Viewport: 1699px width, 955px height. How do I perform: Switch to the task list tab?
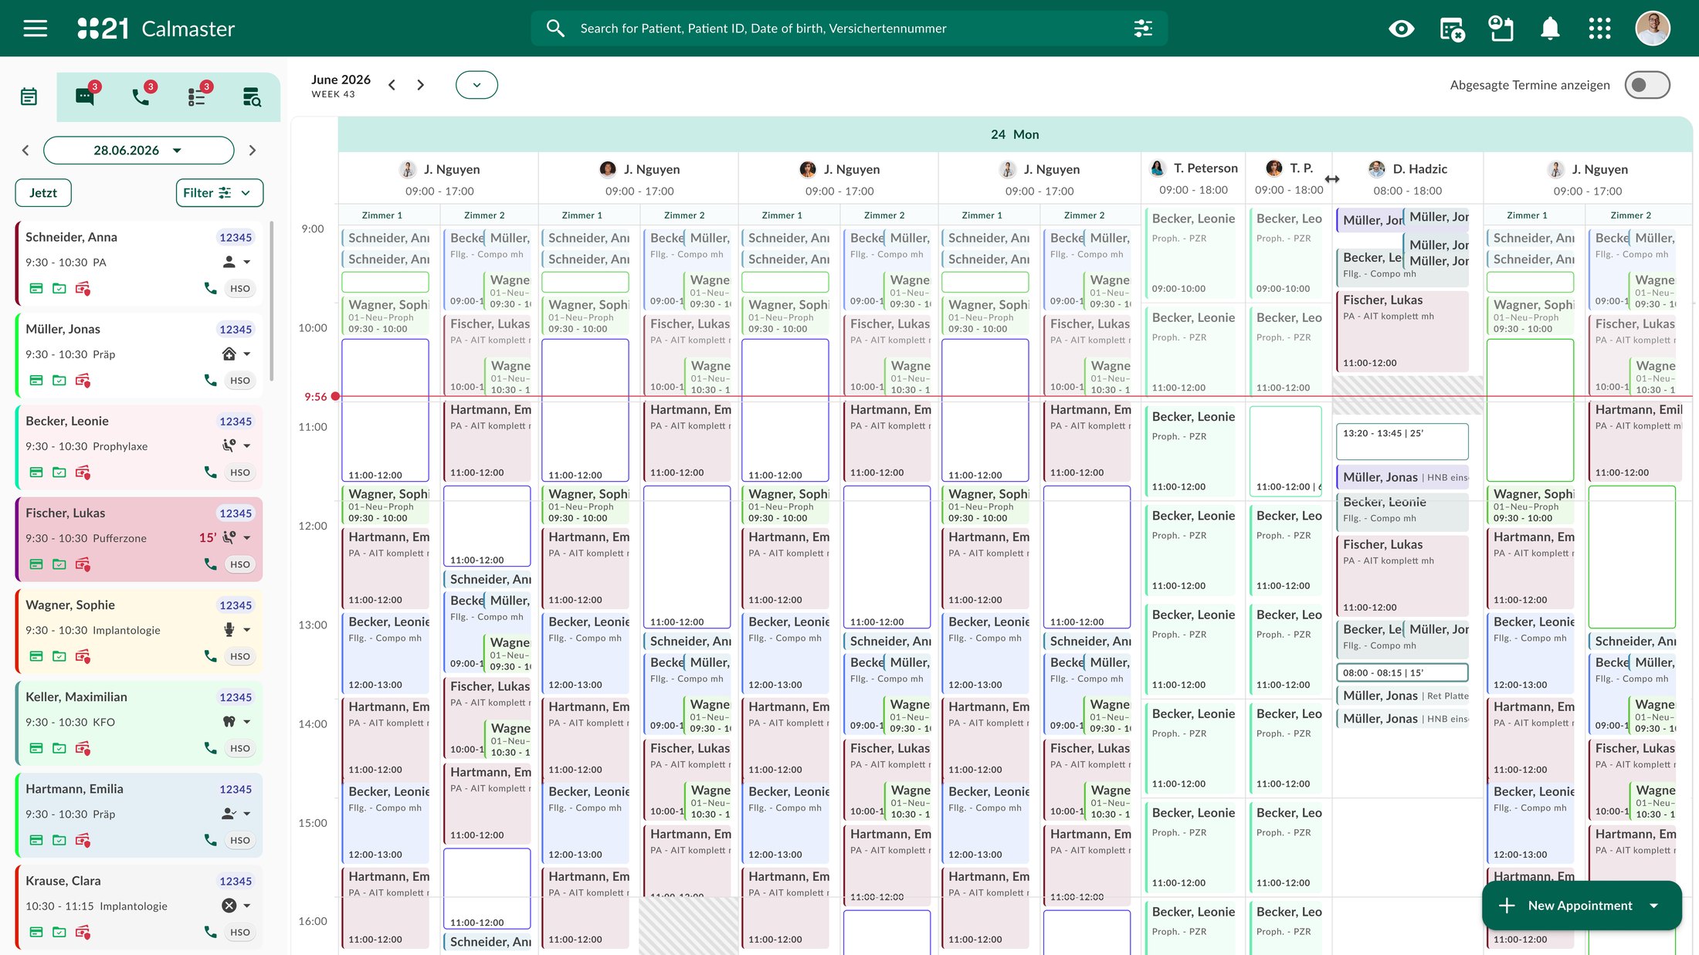(197, 97)
